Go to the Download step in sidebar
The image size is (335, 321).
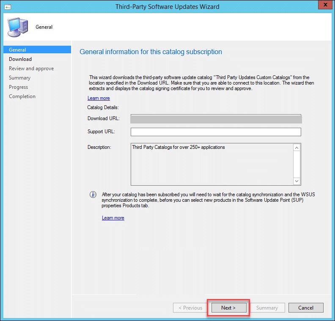(x=20, y=59)
